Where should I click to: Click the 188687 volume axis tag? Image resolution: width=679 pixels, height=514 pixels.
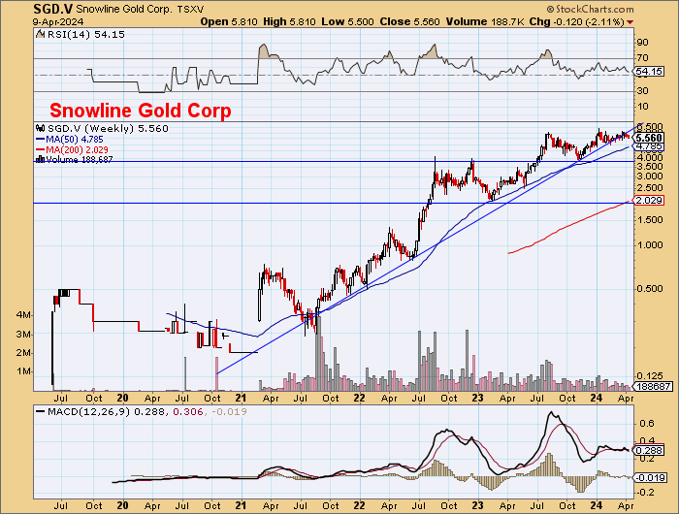pos(653,386)
